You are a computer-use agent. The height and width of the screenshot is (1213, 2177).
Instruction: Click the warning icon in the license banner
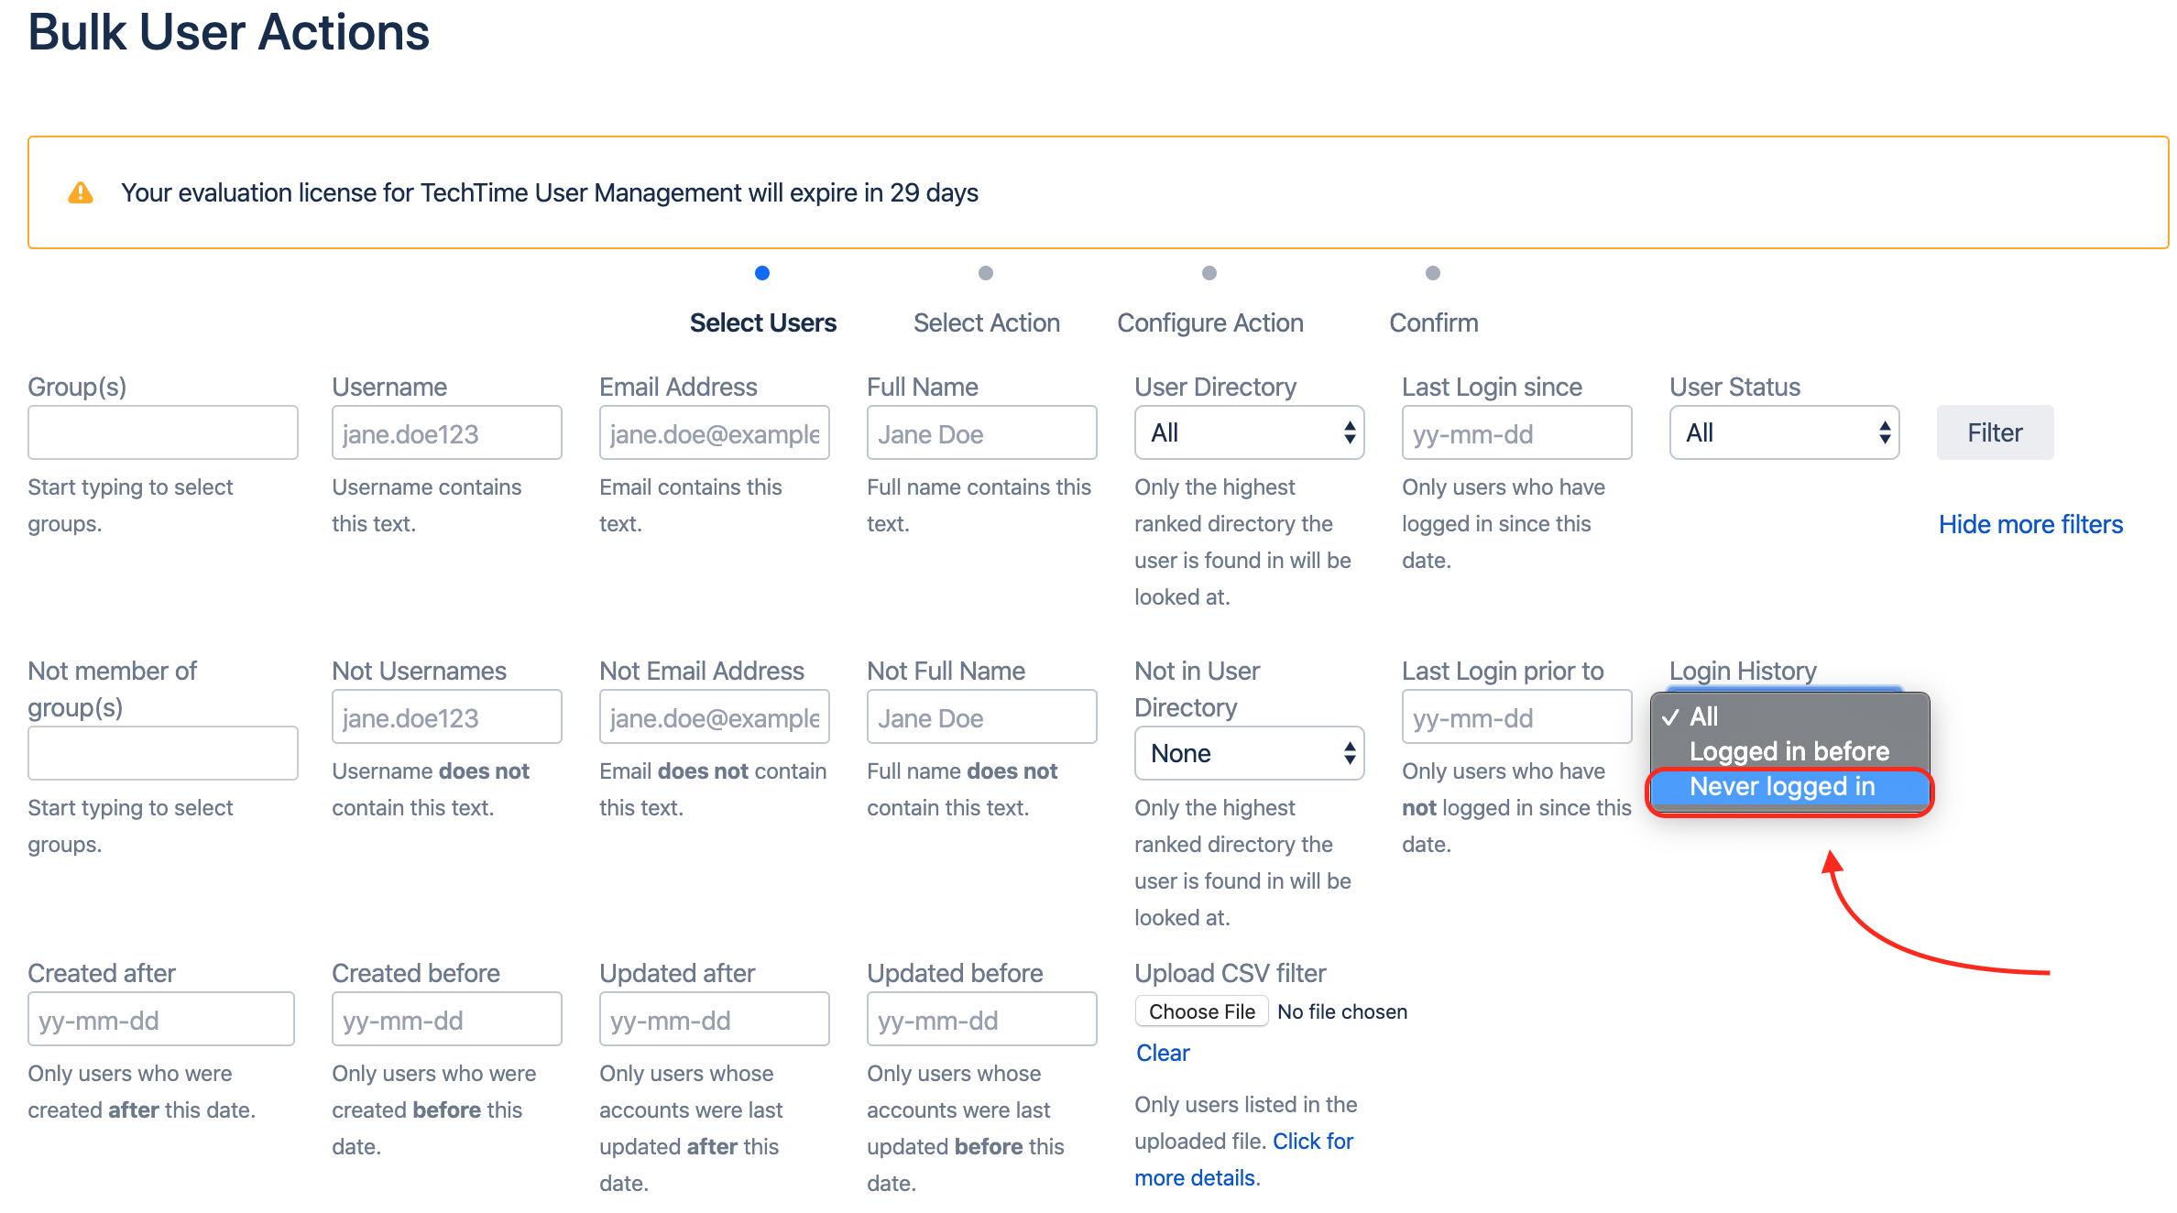82,192
